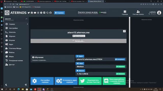
Task: Click Настройка сервера blue tile
Action: click(x=42, y=81)
